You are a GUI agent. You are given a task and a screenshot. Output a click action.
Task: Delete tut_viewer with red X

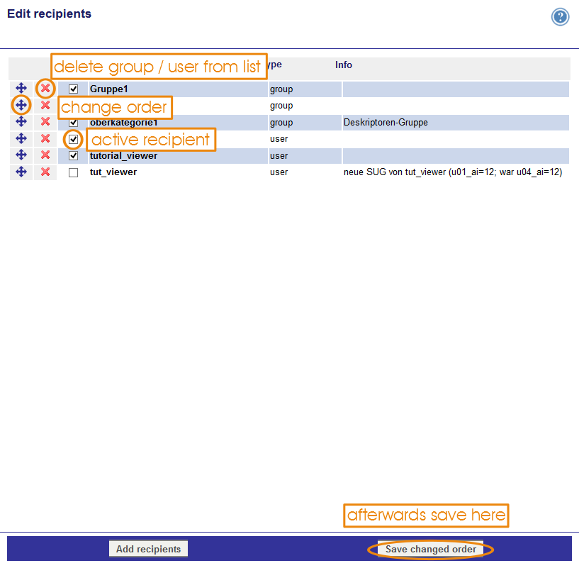(45, 172)
